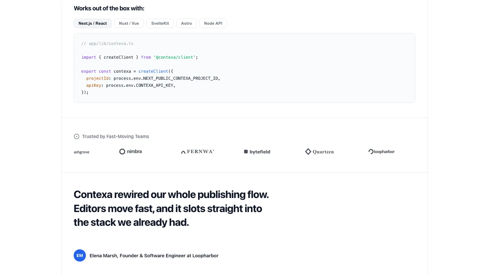Screen dimensions: 489x275
Task: Show the Node API code tab
Action: [x=213, y=24]
